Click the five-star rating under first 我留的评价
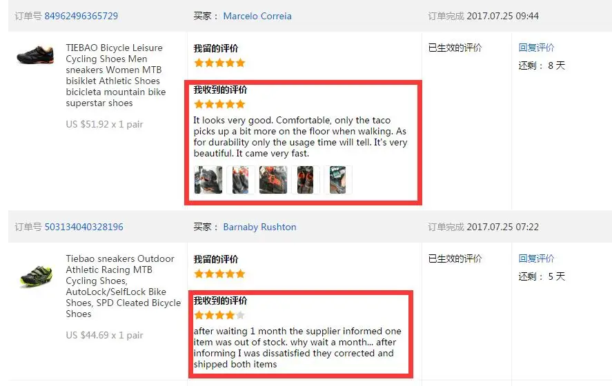 219,63
